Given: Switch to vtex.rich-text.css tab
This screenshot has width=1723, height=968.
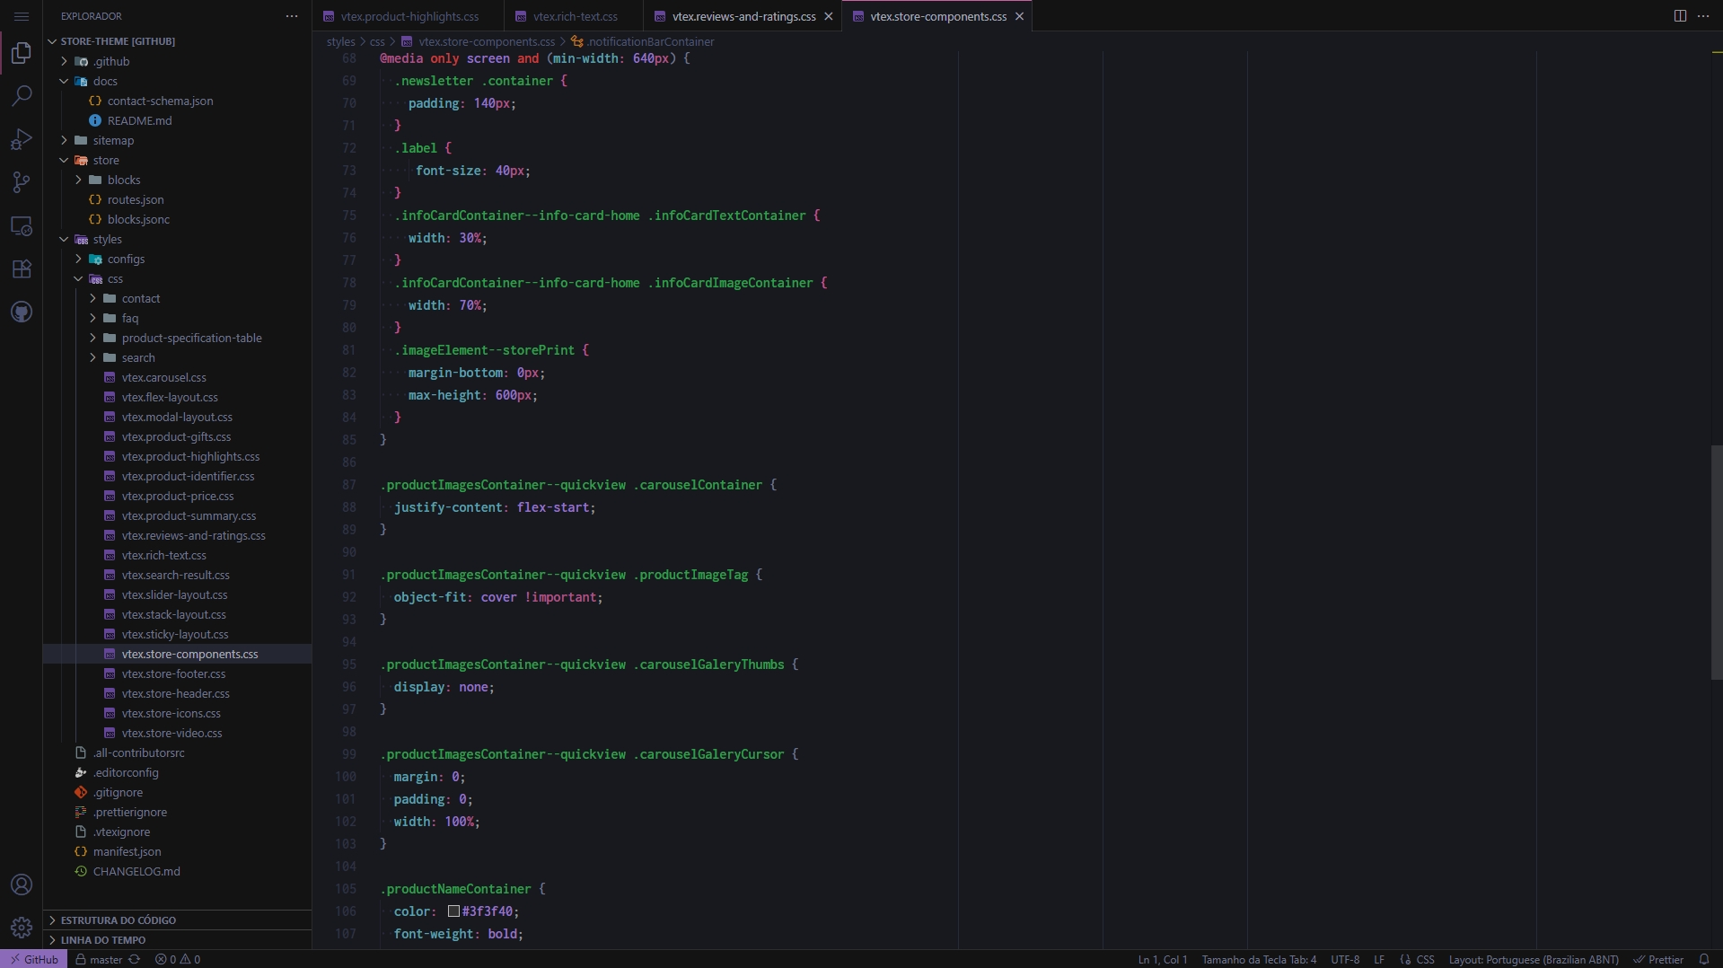Looking at the screenshot, I should (x=575, y=16).
